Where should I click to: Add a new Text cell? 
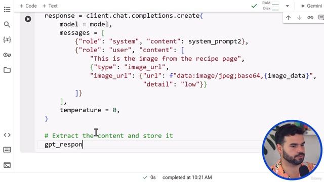tap(50, 6)
